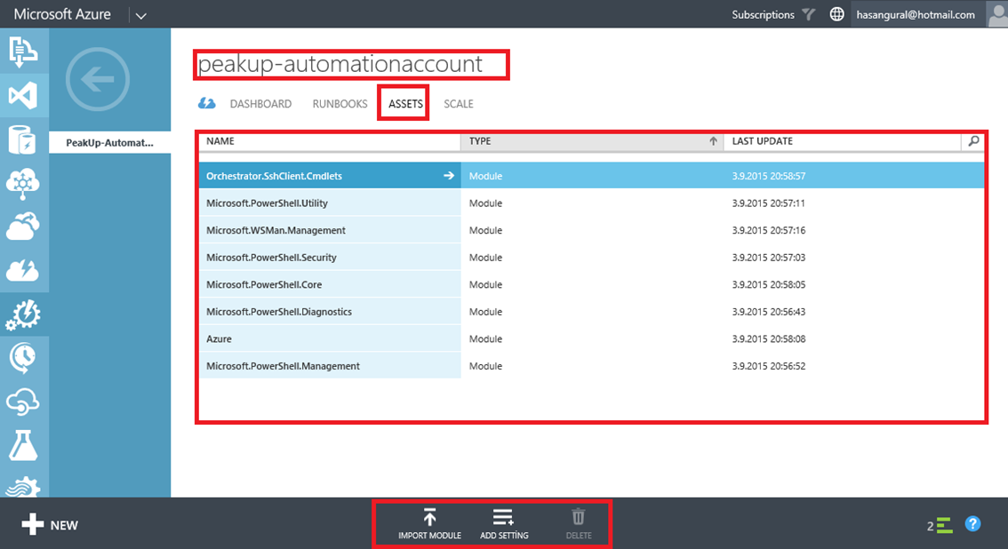Click the New plus button
The height and width of the screenshot is (549, 1008).
point(50,525)
